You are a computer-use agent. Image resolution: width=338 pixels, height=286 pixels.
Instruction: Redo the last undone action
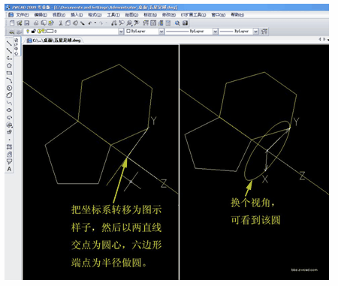[101, 23]
